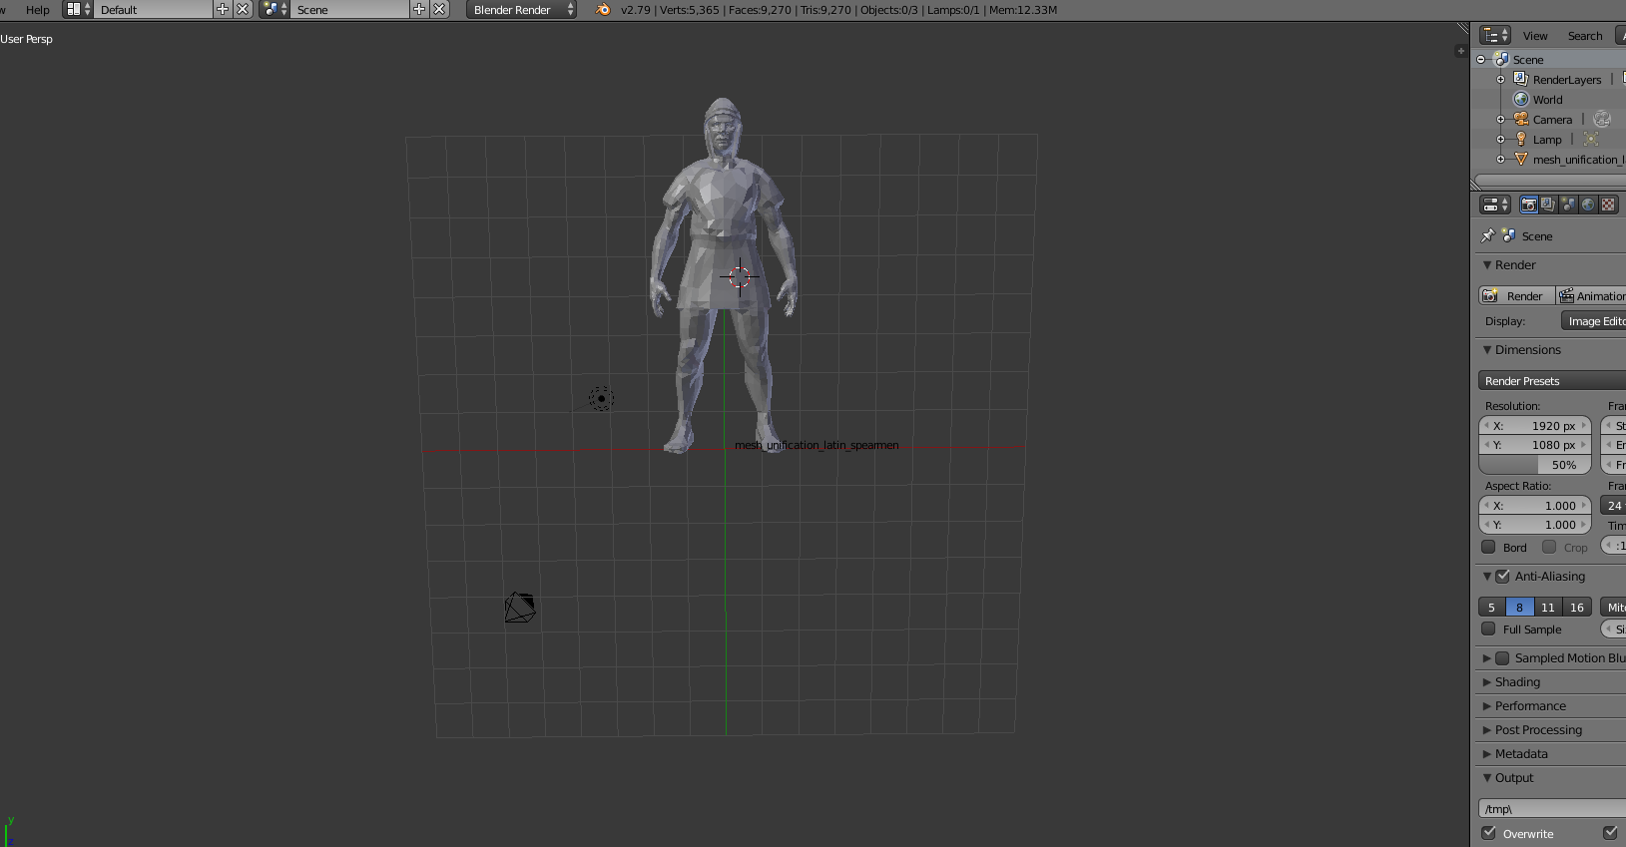Enable the Bord checkbox
This screenshot has height=847, width=1626.
(x=1488, y=547)
